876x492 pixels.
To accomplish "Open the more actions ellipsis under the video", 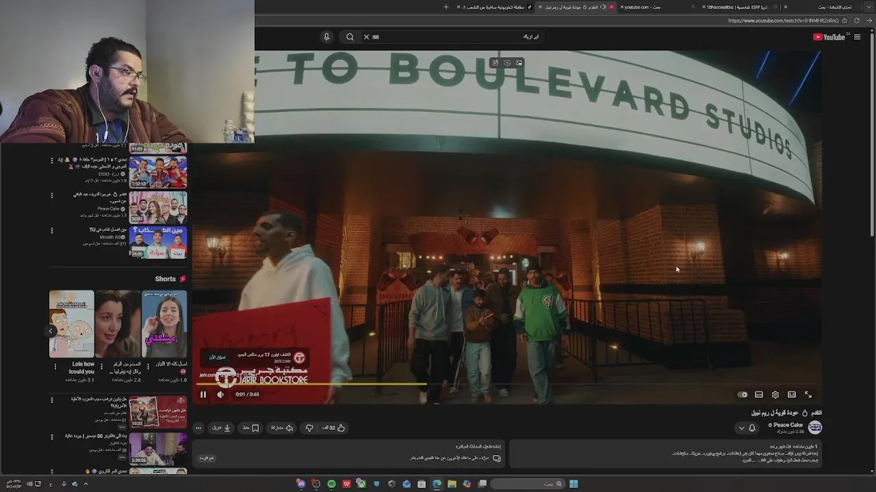I will (198, 428).
